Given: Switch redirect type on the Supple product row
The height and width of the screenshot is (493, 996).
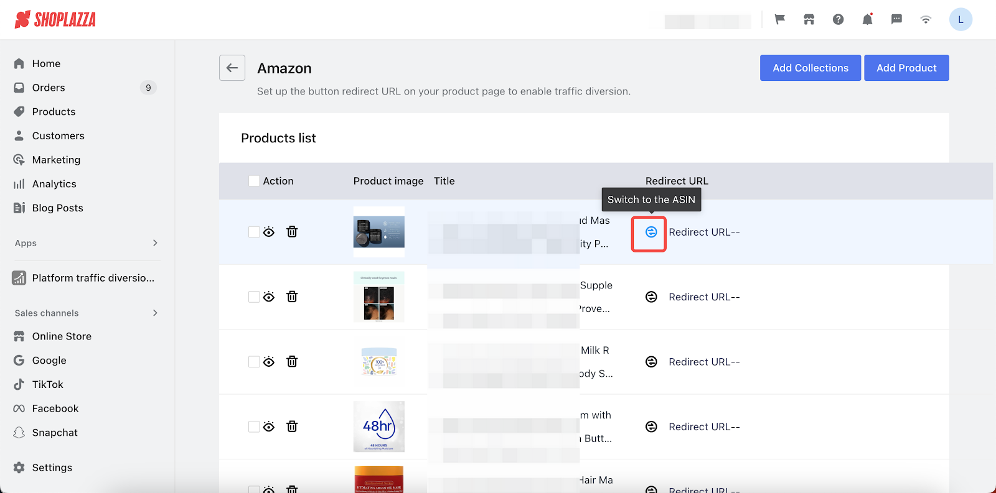Looking at the screenshot, I should pos(651,297).
